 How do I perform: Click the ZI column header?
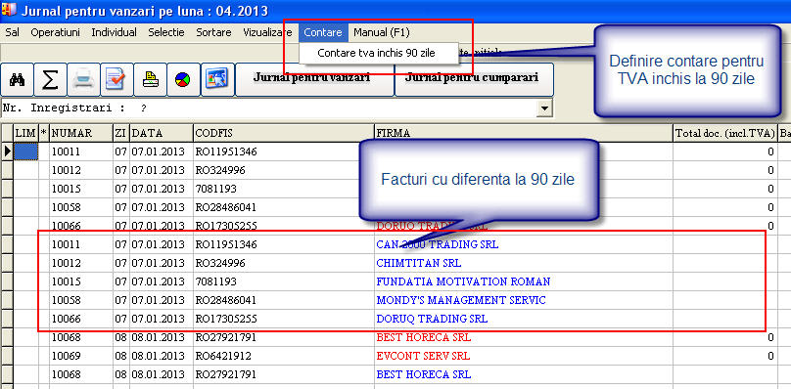coord(121,134)
